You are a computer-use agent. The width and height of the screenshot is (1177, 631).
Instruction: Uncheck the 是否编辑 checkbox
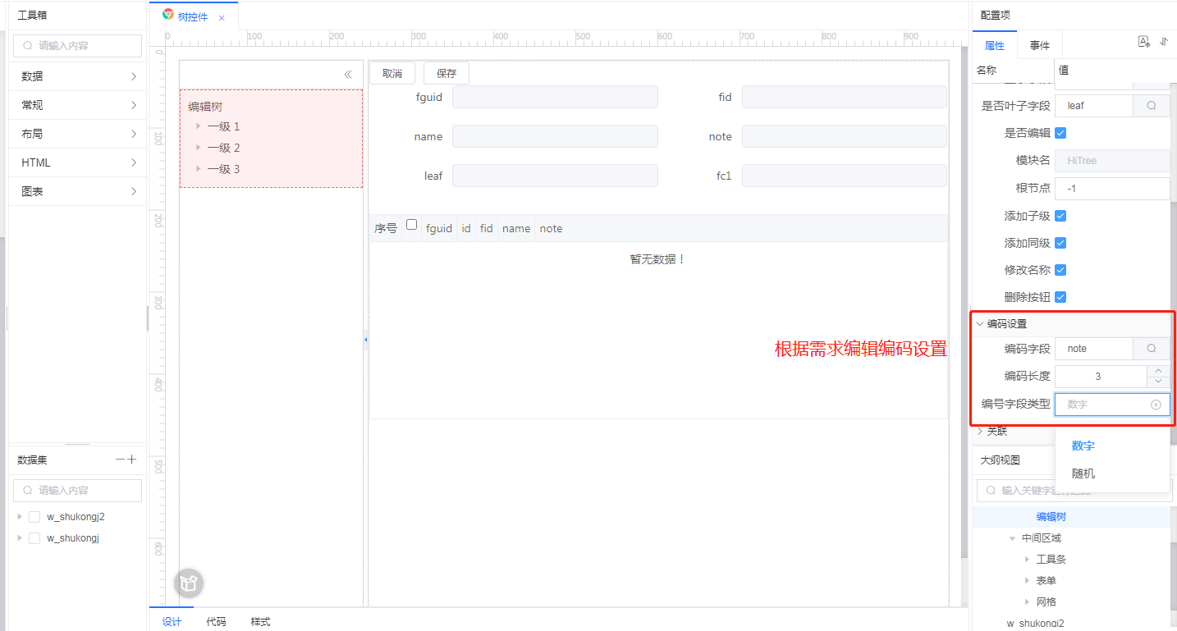coord(1060,133)
